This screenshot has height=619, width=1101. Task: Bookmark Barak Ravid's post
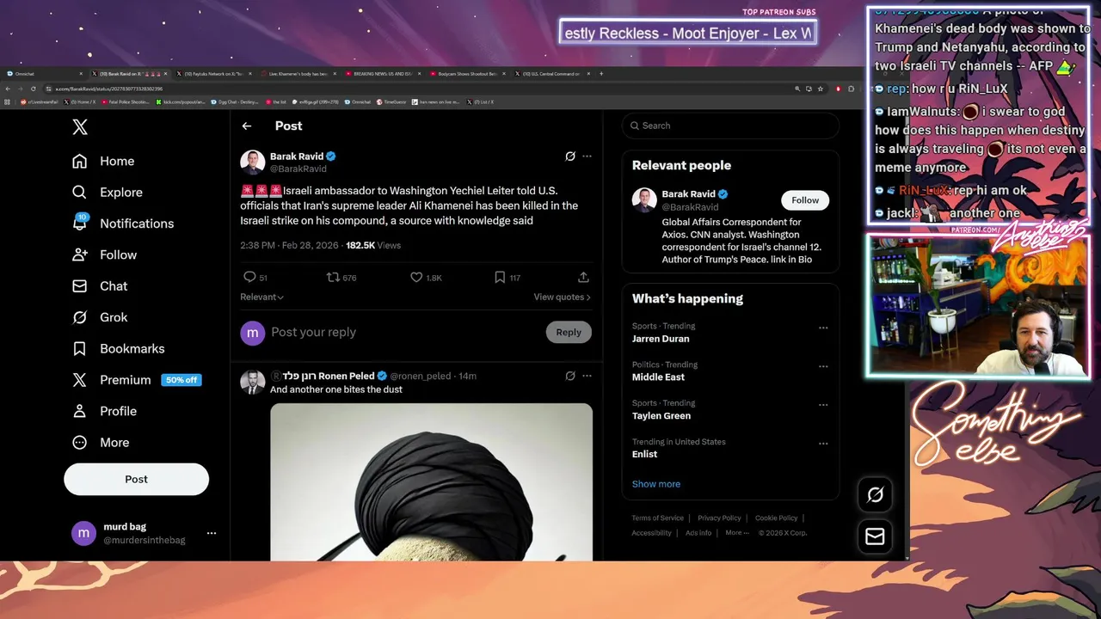(x=500, y=277)
